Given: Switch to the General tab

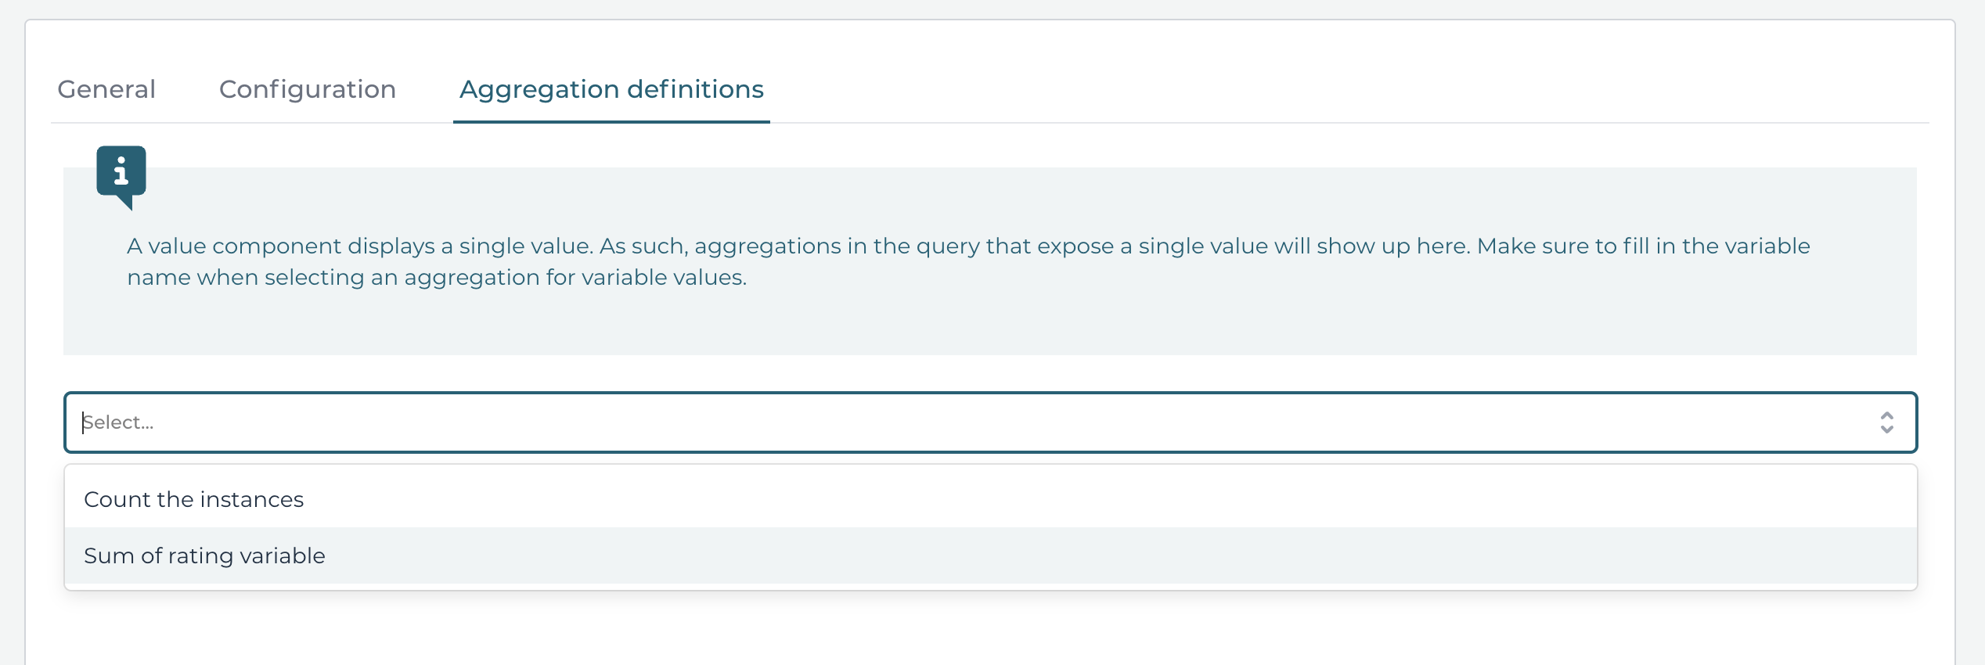Looking at the screenshot, I should point(106,89).
